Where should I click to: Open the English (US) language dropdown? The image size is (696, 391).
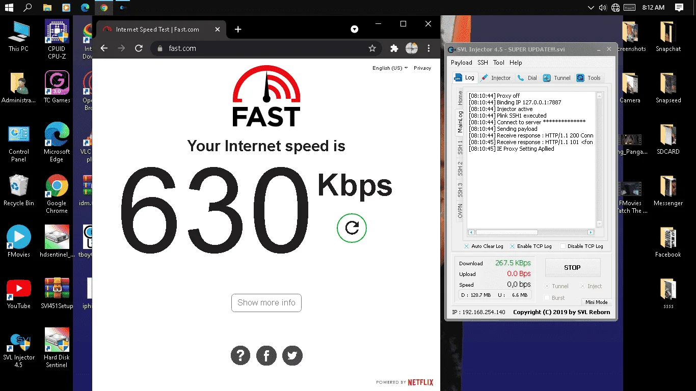coord(390,68)
